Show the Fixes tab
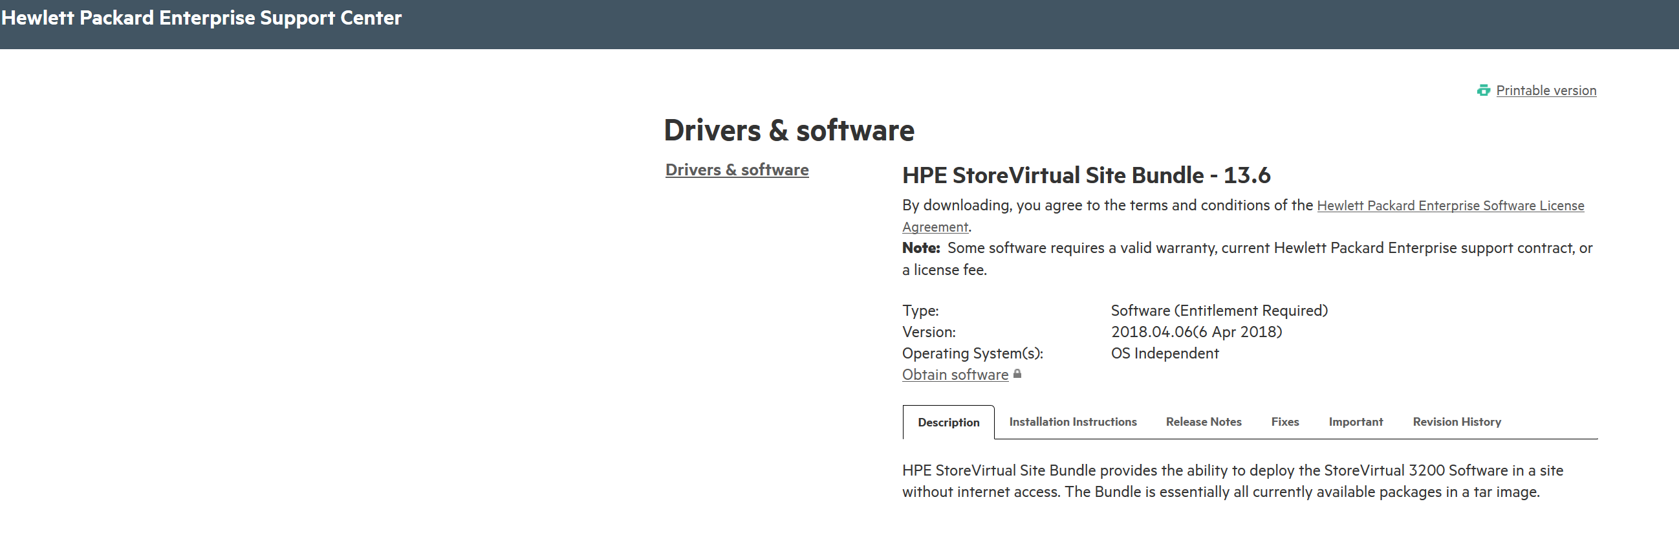Viewport: 1679px width, 539px height. click(x=1284, y=422)
